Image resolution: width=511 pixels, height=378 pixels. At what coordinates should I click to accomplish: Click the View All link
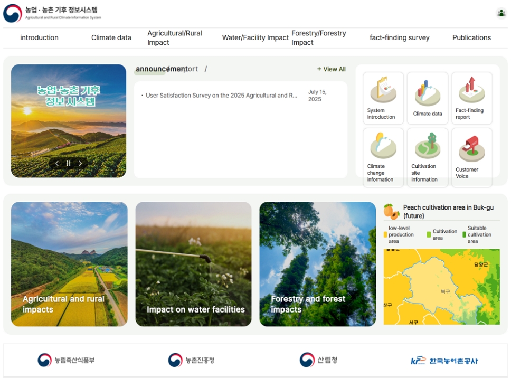click(332, 69)
